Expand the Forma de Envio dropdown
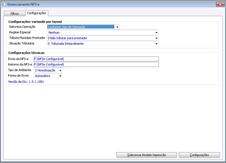This screenshot has width=226, height=163. [60, 76]
